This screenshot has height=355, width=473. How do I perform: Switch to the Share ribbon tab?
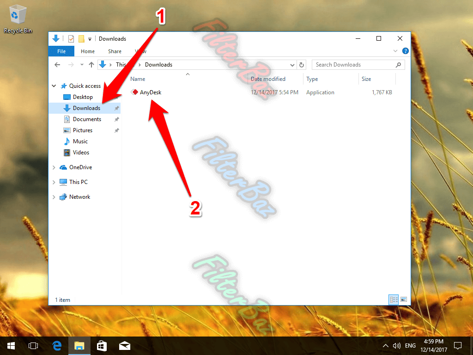pyautogui.click(x=114, y=51)
